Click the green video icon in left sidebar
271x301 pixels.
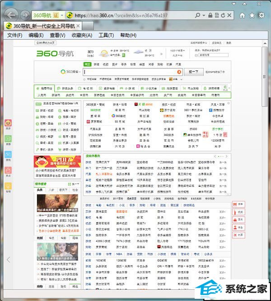coord(8,139)
